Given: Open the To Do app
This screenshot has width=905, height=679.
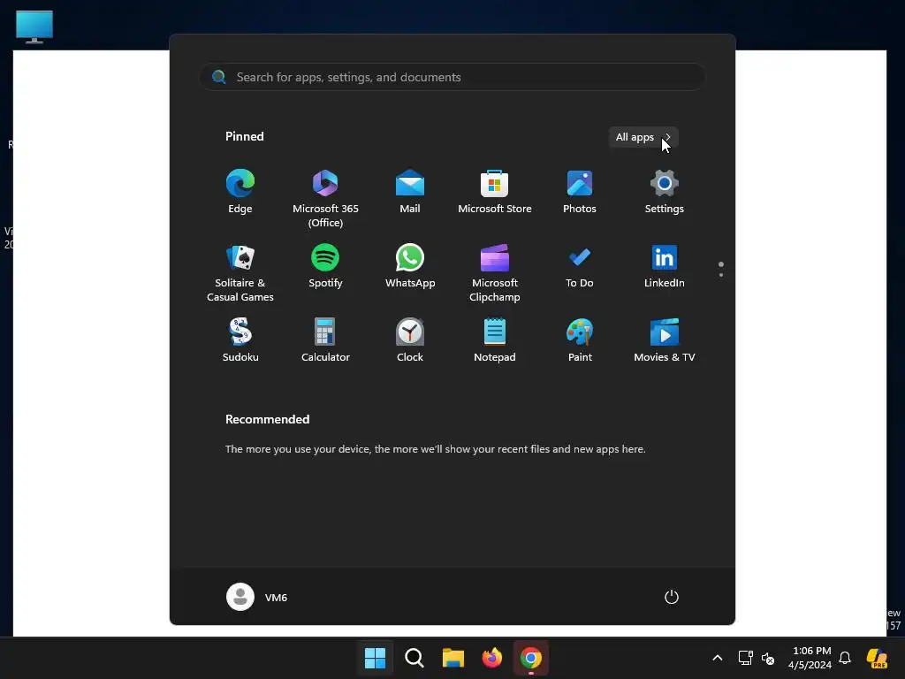Looking at the screenshot, I should pyautogui.click(x=580, y=267).
